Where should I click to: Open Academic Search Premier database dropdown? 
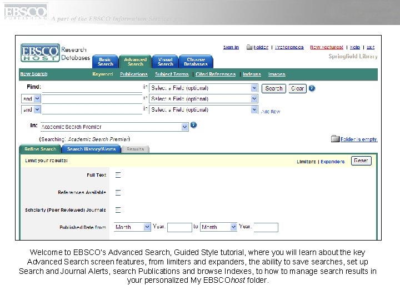point(114,127)
